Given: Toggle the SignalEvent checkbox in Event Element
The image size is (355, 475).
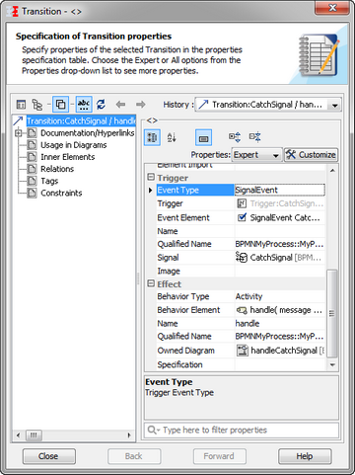Looking at the screenshot, I should click(242, 217).
